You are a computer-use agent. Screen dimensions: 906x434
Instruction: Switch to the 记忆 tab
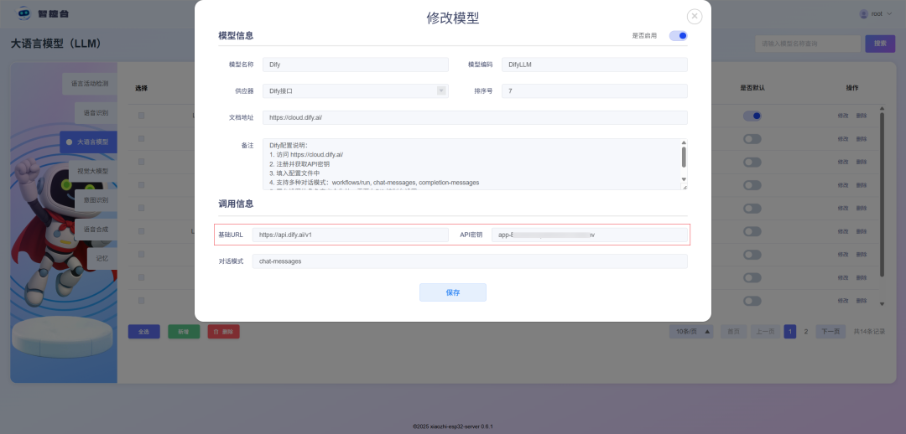[x=102, y=258]
